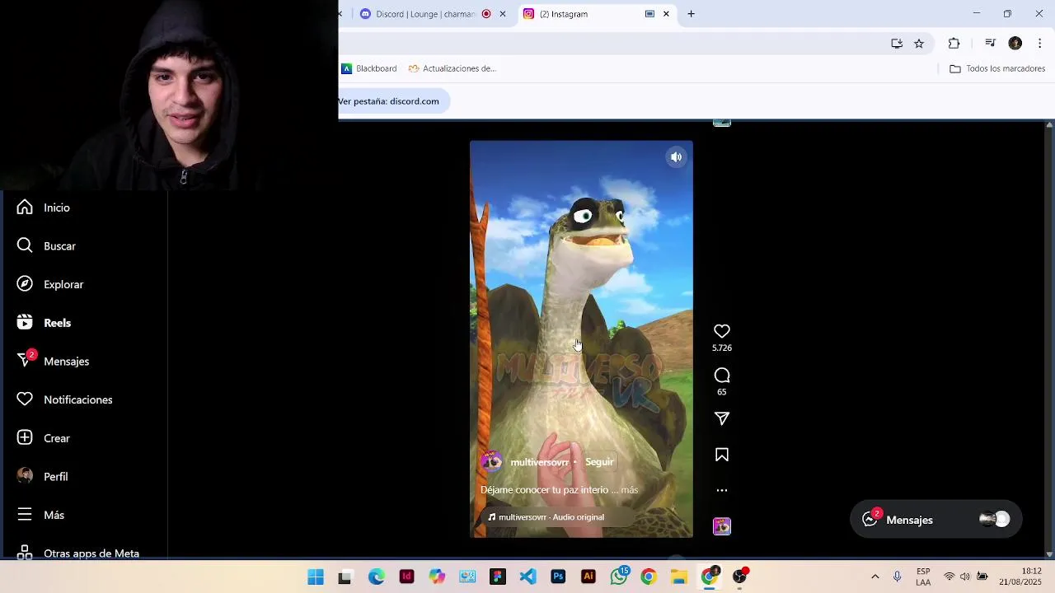Screen dimensions: 1055x593
Task: Open Chrome three-dot menu
Action: [x=1039, y=44]
